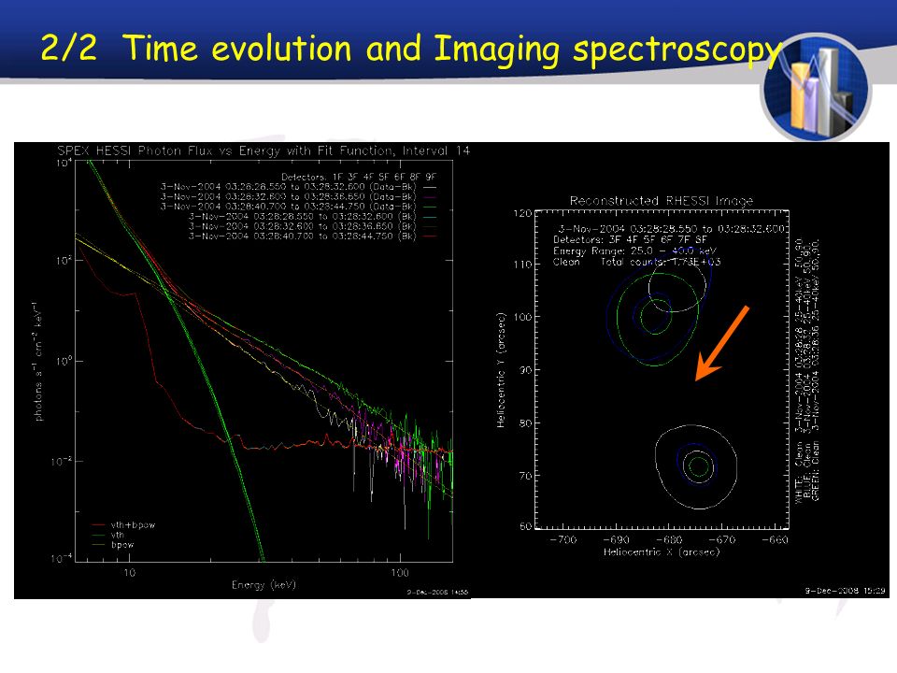Click the bar chart logo icon

[x=817, y=87]
